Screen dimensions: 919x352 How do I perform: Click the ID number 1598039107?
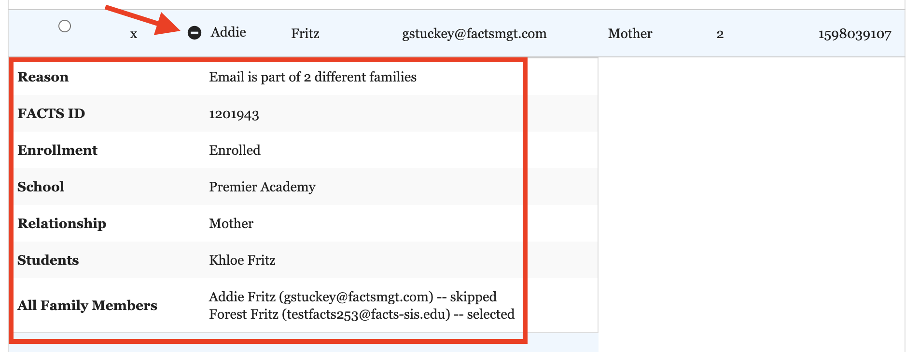pyautogui.click(x=854, y=34)
